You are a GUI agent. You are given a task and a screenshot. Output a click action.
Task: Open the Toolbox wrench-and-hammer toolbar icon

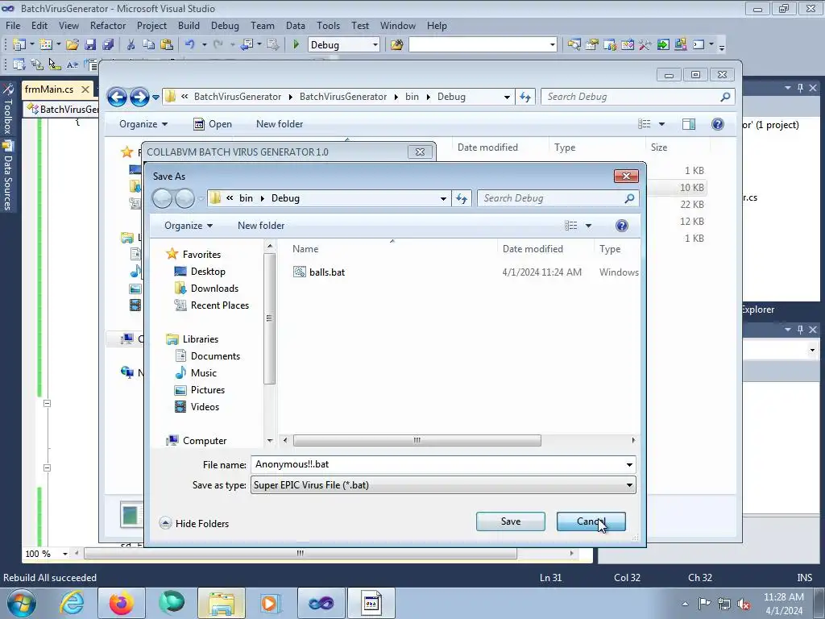(x=645, y=45)
